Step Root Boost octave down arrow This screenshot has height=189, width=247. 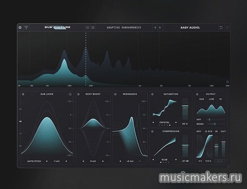tap(83, 161)
